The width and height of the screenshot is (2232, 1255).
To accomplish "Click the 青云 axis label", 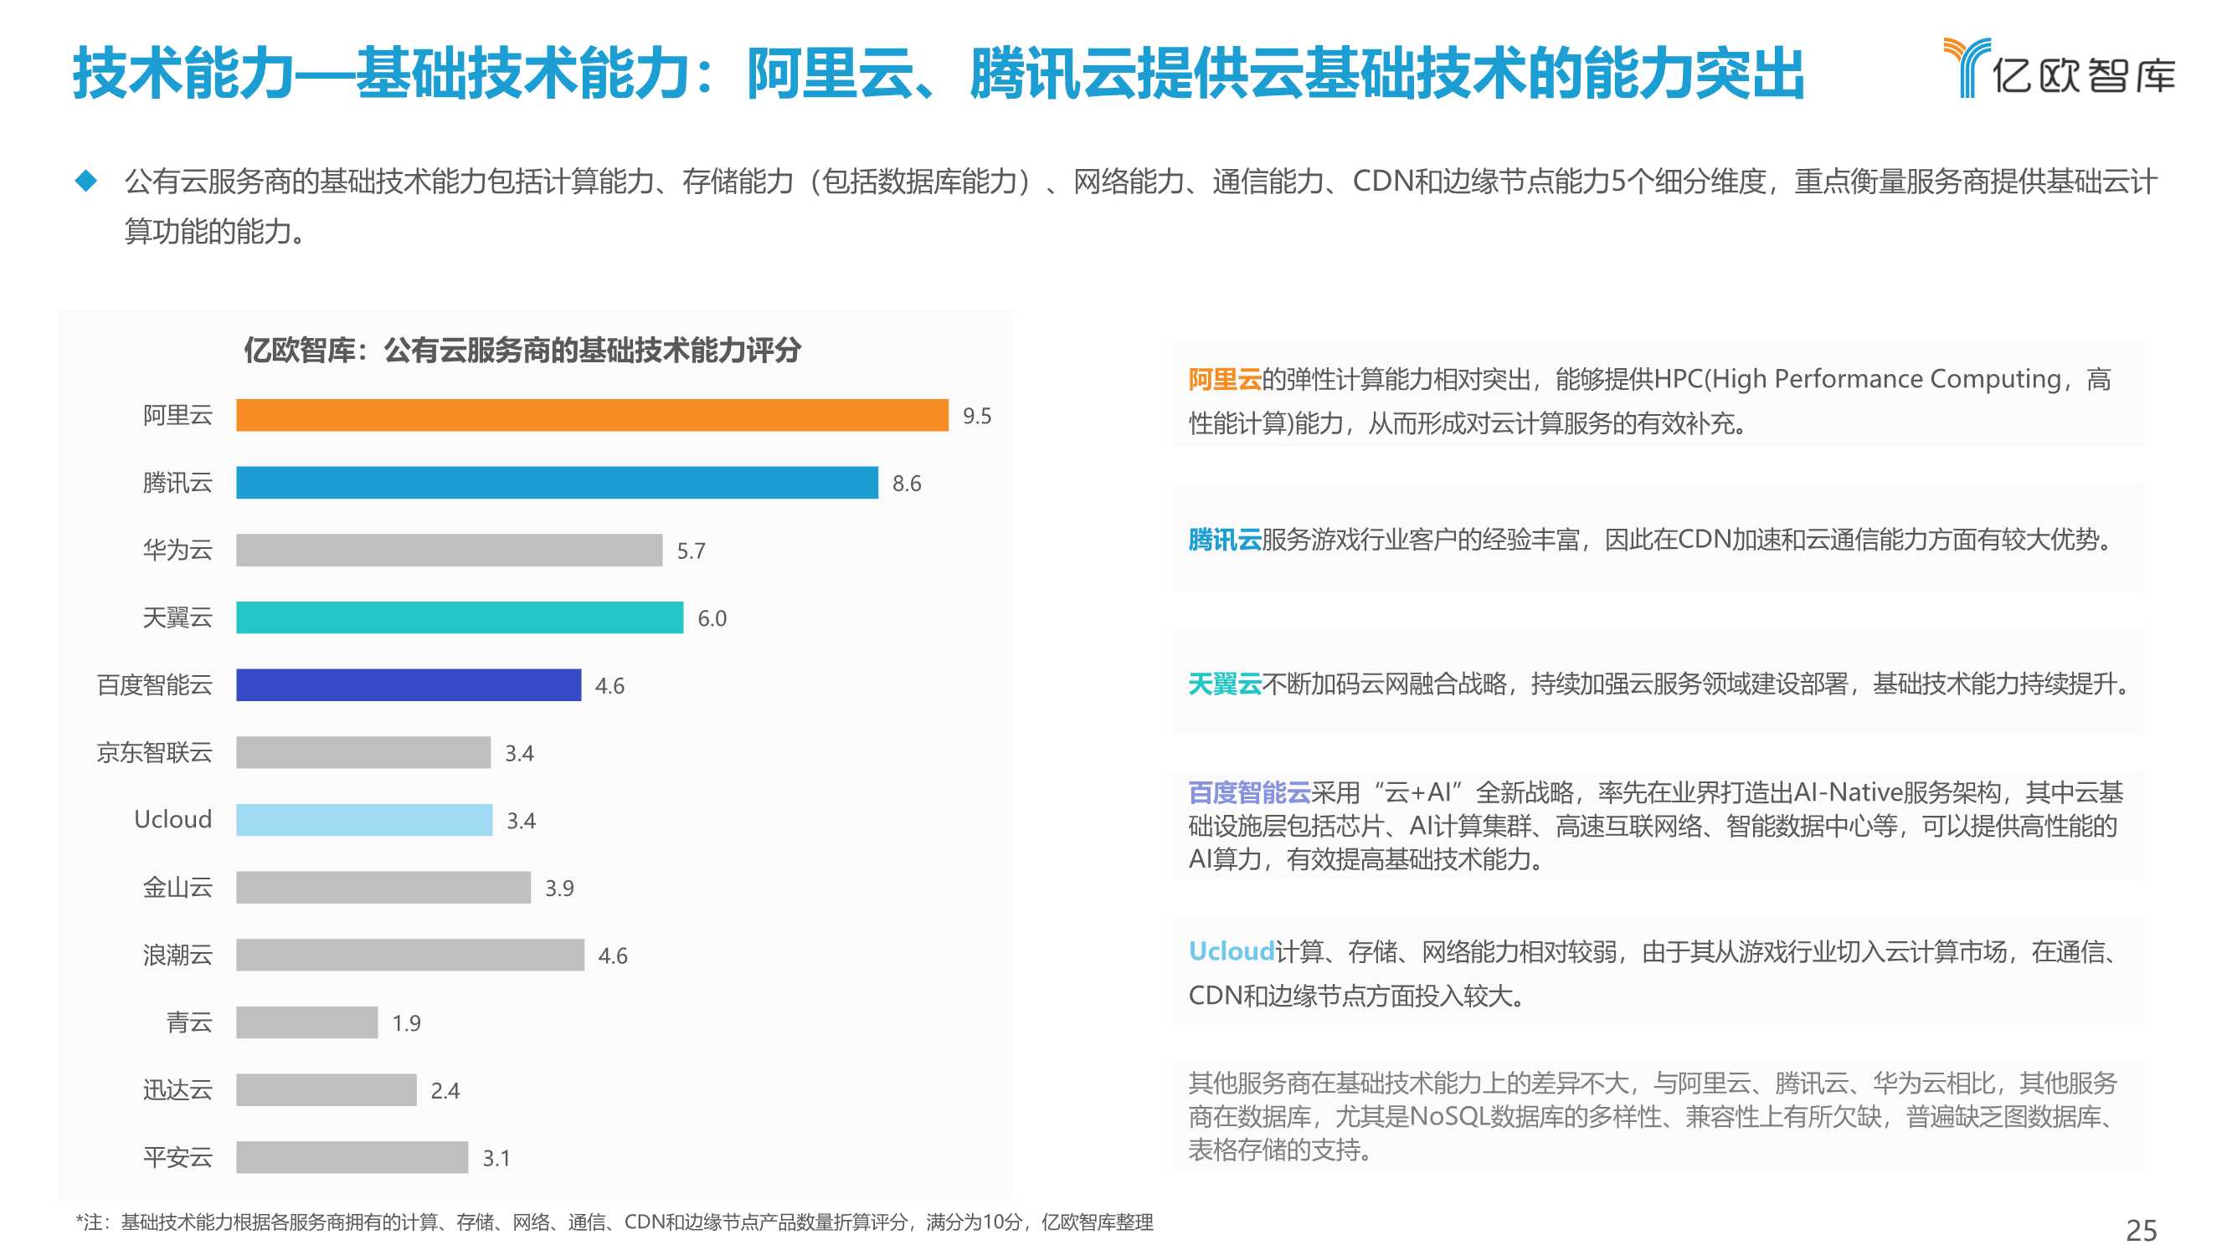I will [189, 1023].
